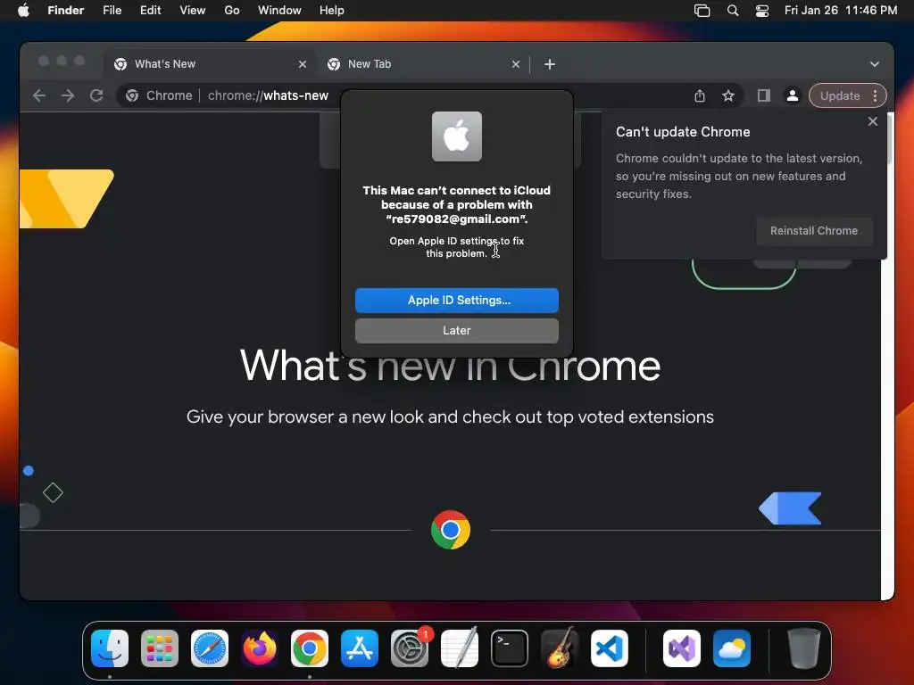Share this page via share icon

(700, 96)
